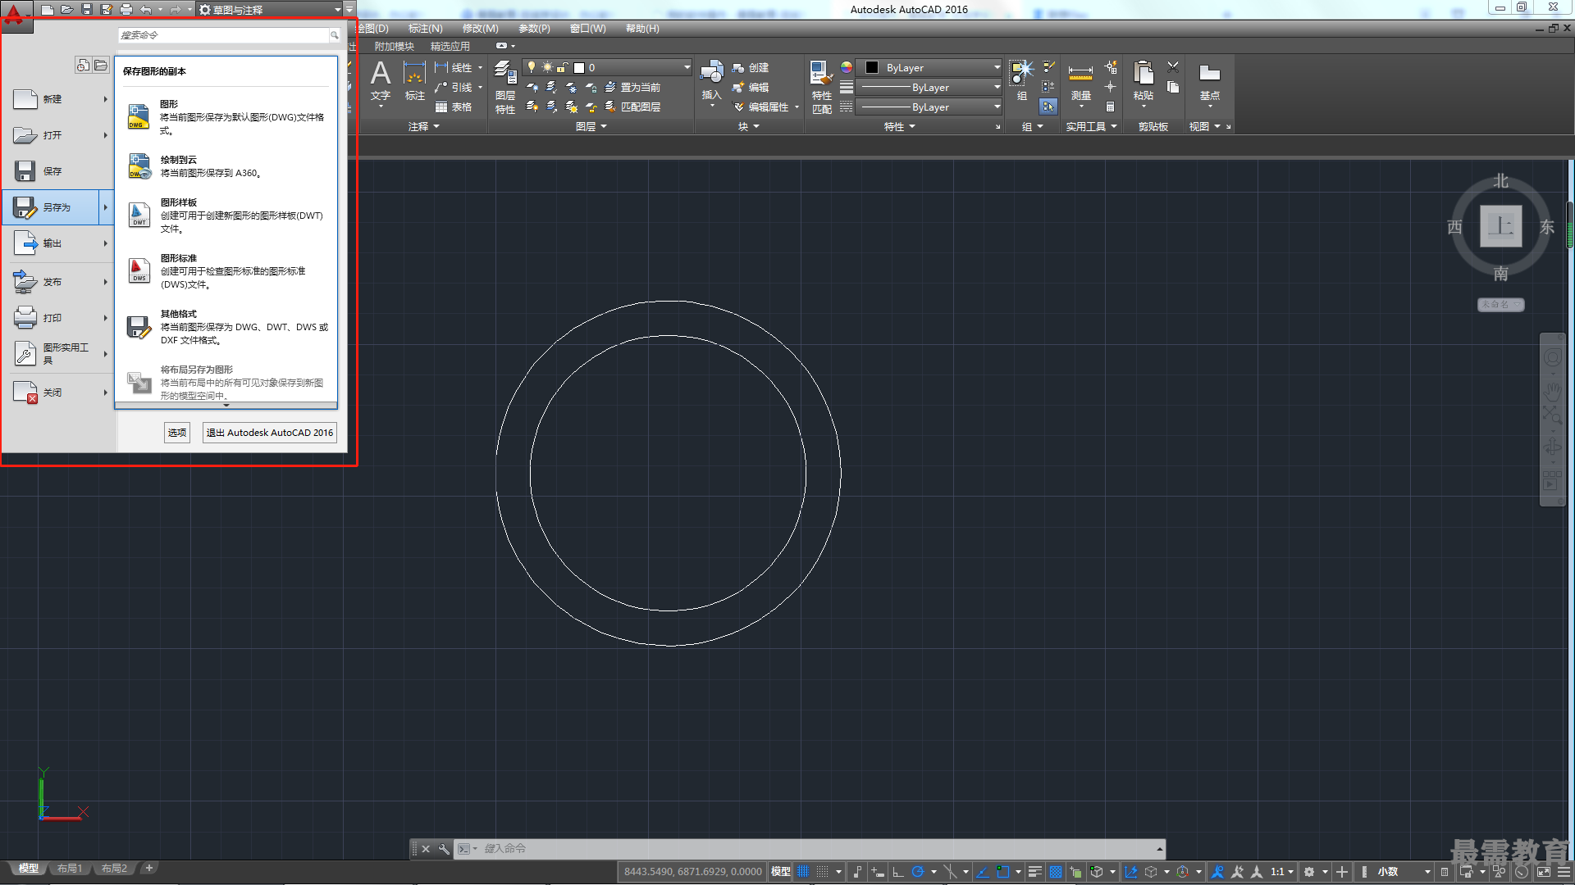Toggle snap mode dotted grid icon

pos(822,872)
